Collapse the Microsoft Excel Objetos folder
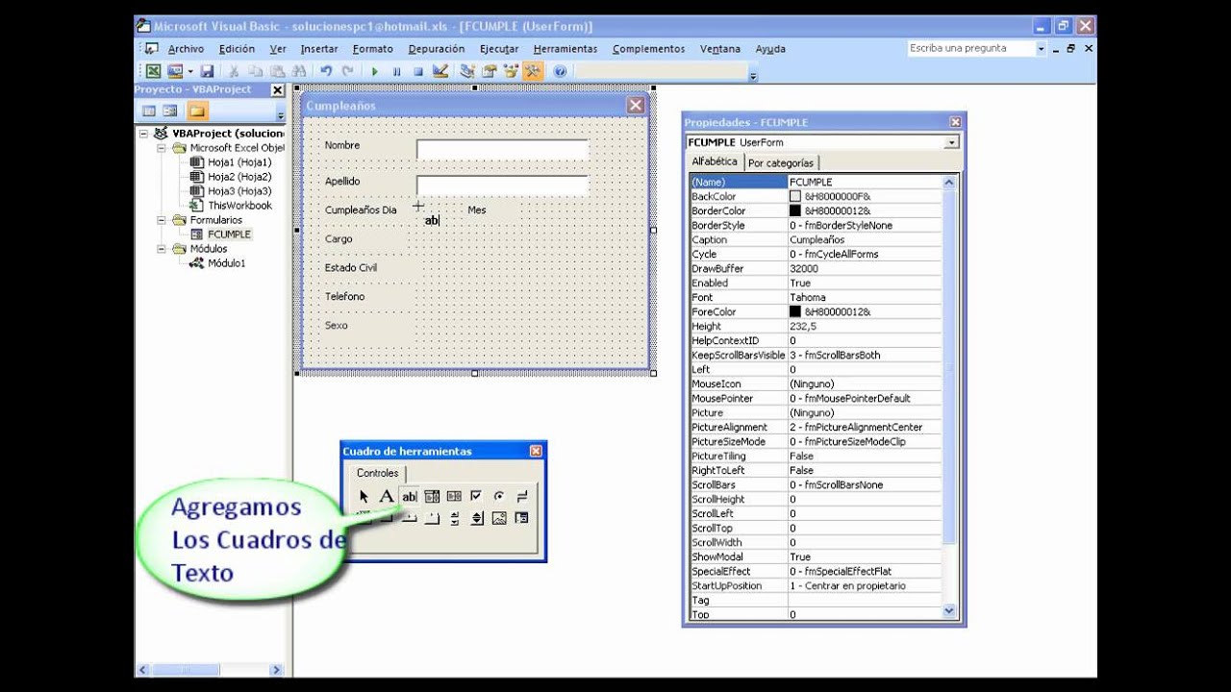This screenshot has width=1231, height=692. (x=162, y=148)
